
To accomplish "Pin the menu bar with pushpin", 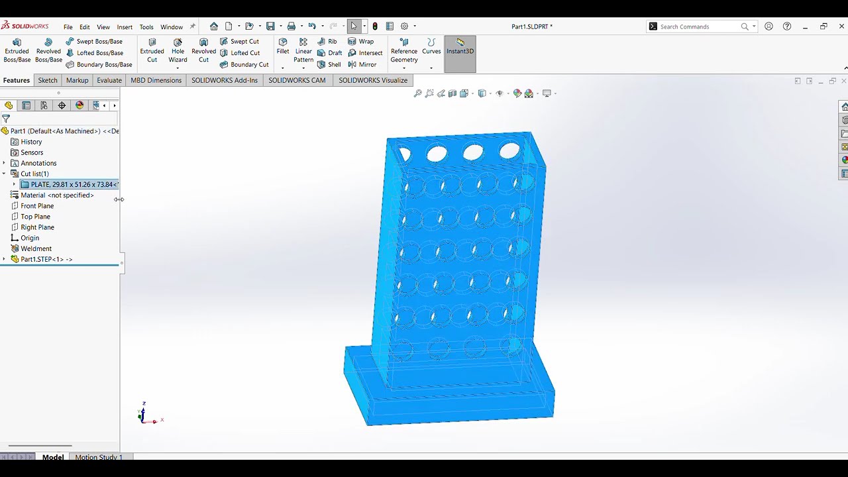I will pyautogui.click(x=193, y=26).
